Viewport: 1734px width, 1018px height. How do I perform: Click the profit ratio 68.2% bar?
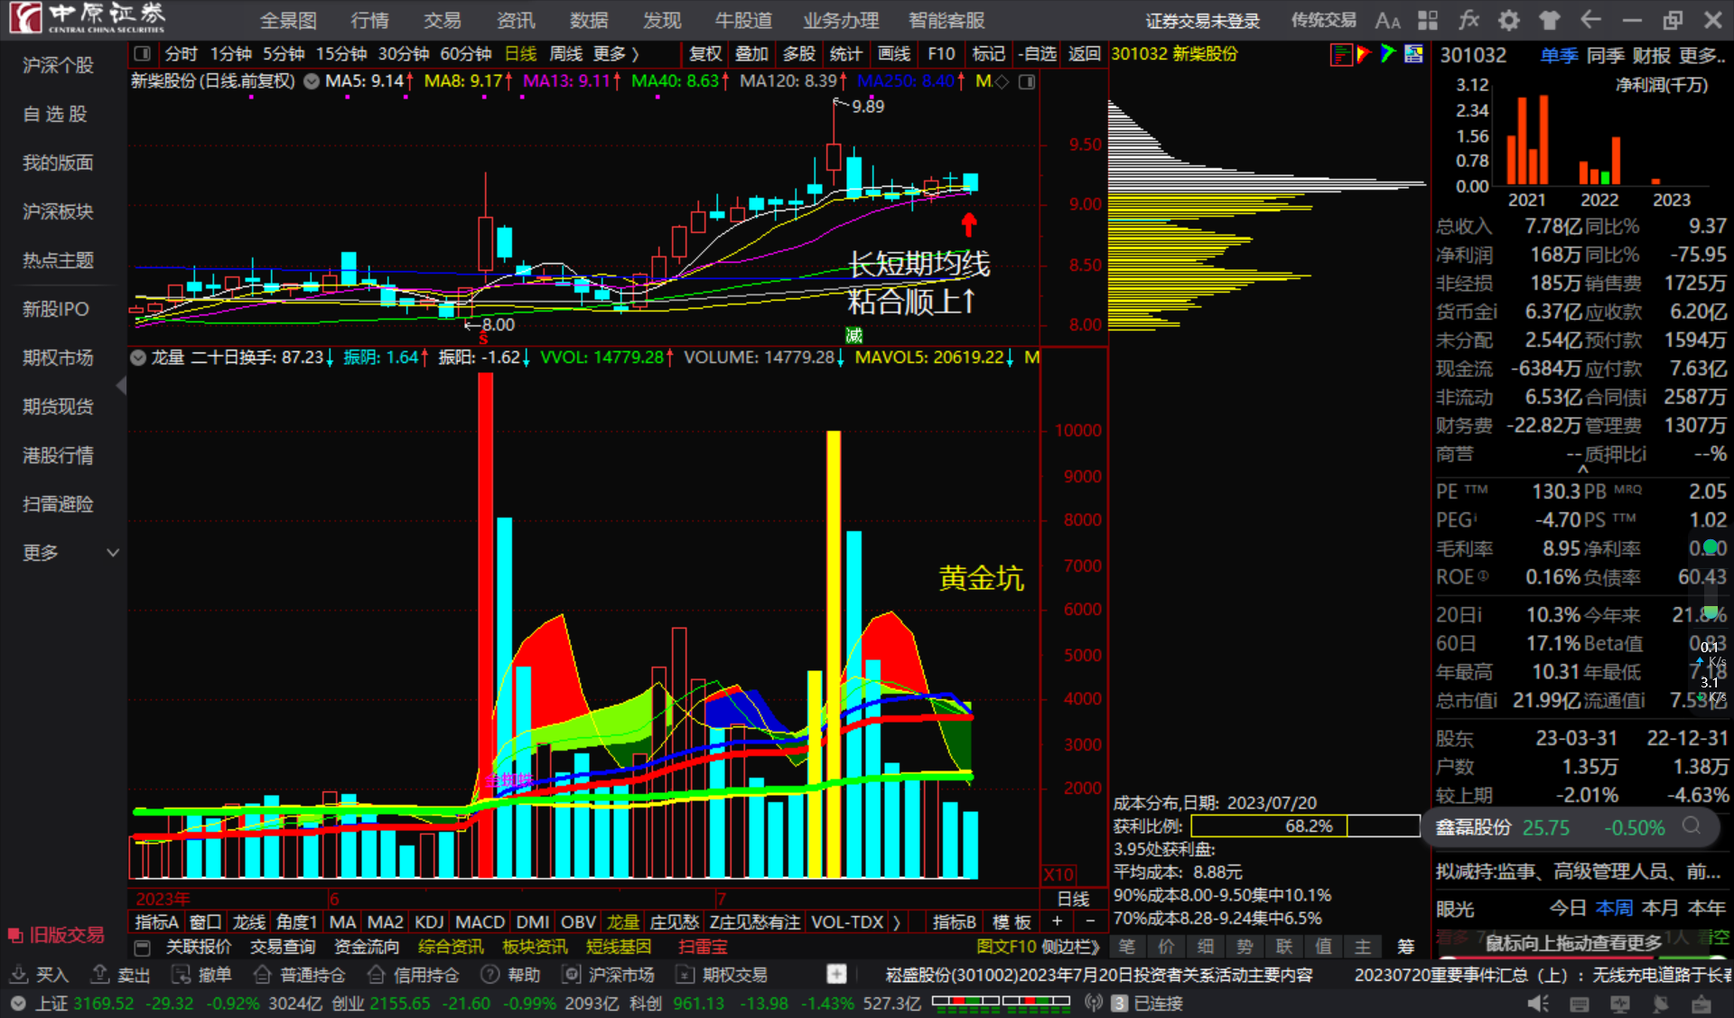(x=1305, y=826)
